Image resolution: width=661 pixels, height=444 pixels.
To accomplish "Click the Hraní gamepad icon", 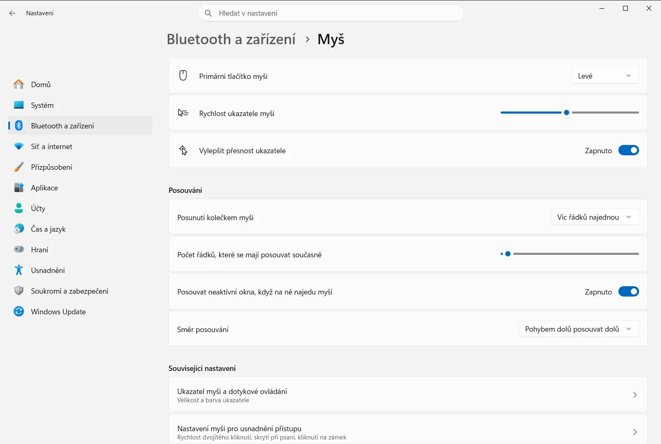I will [19, 249].
